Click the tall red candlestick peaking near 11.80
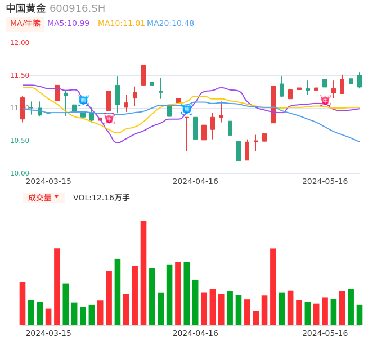The height and width of the screenshot is (341, 386). (143, 75)
